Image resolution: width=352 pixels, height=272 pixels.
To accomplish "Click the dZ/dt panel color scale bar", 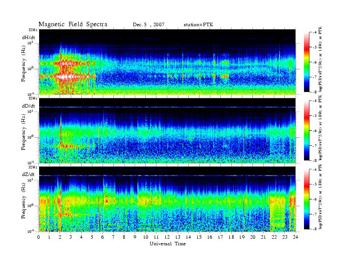I will pos(307,199).
